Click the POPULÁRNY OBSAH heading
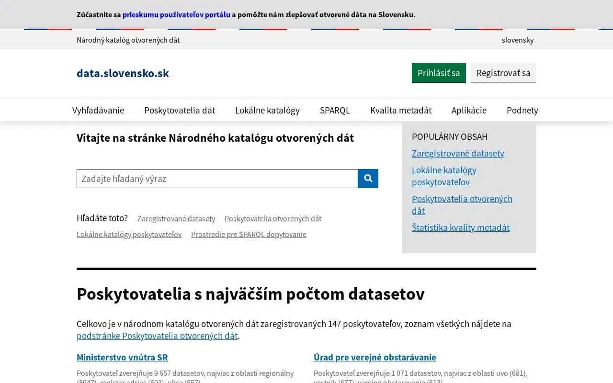The image size is (613, 383). click(x=450, y=136)
